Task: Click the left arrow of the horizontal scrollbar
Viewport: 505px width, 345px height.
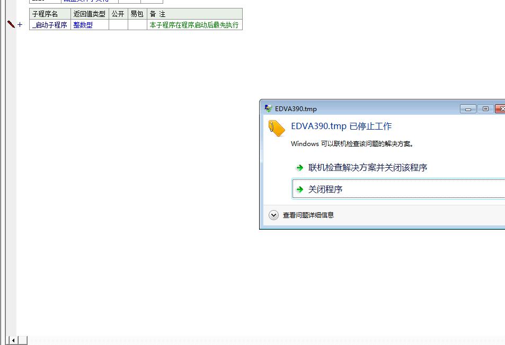Action: coord(13,340)
